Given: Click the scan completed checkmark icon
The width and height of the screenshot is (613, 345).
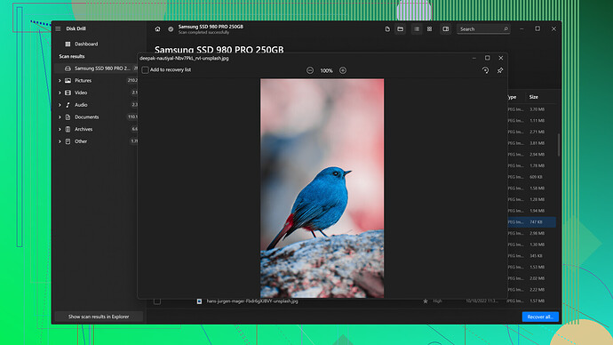Looking at the screenshot, I should pyautogui.click(x=171, y=29).
